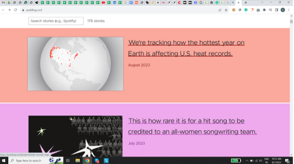Open the media control playlist icon
Viewport: 294px width, 164px height.
pyautogui.click(x=270, y=10)
